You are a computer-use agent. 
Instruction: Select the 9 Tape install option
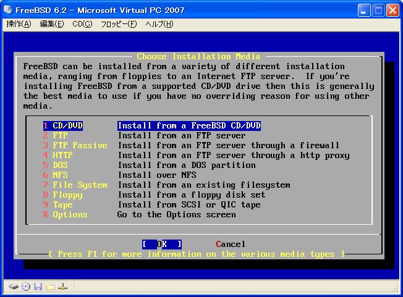coord(58,204)
